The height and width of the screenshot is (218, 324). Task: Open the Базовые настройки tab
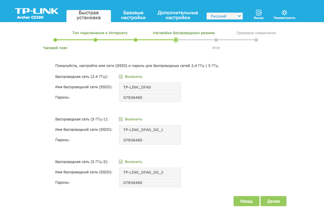[x=133, y=15]
